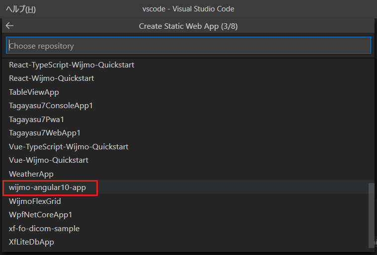Image resolution: width=377 pixels, height=255 pixels.
Task: Select the Tagayasu7Pwa1 repository
Action: click(188, 120)
